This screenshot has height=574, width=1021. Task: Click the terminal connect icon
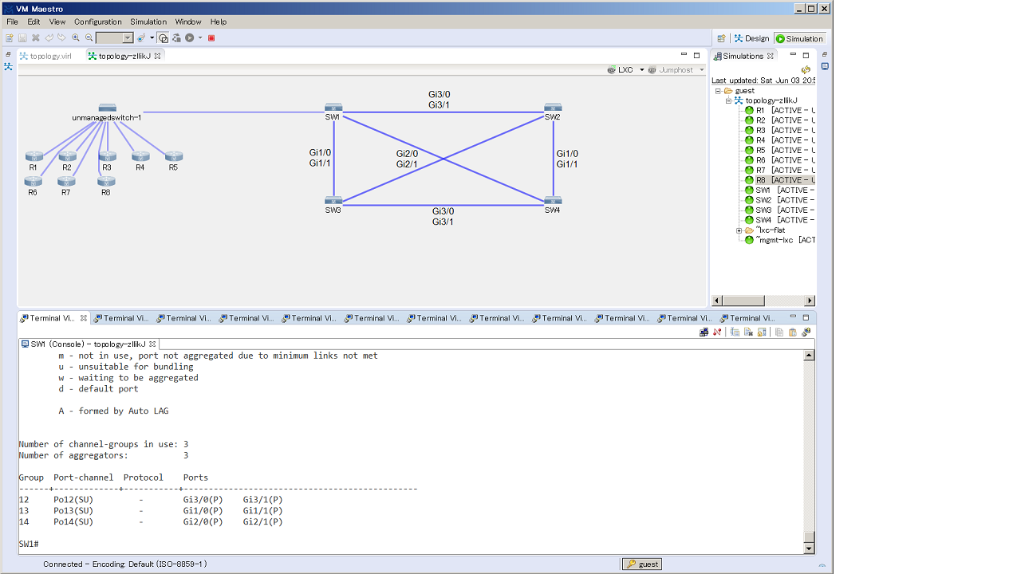[x=704, y=332]
